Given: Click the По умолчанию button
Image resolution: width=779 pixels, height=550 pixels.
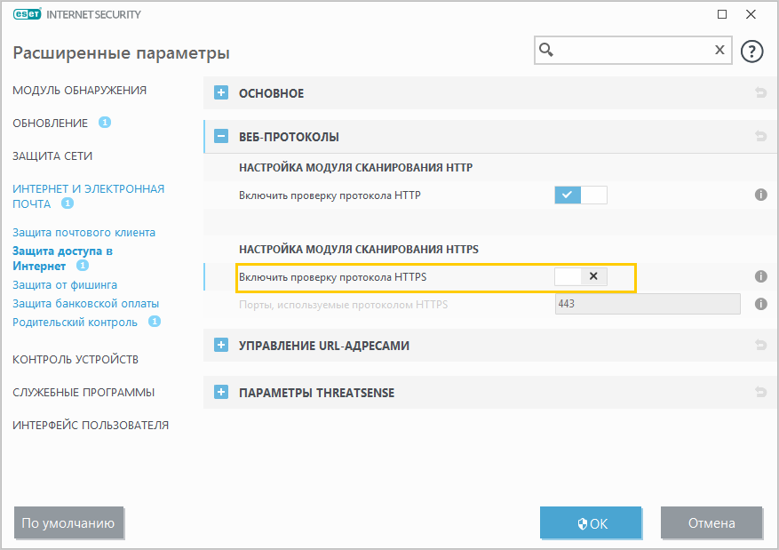Looking at the screenshot, I should 68,523.
